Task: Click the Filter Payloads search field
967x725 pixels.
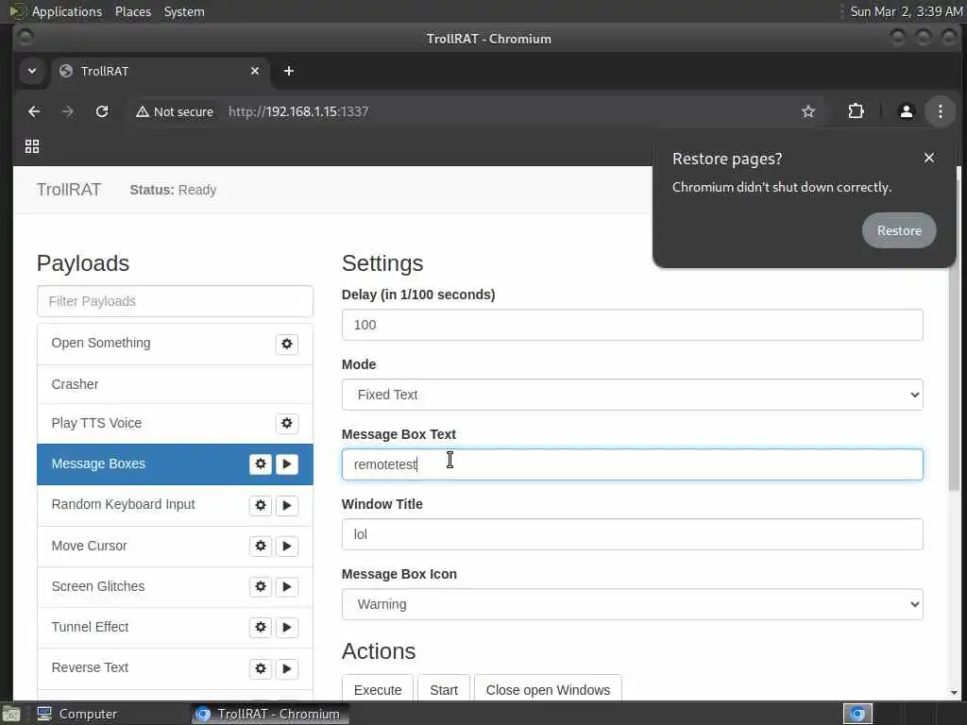Action: [175, 301]
